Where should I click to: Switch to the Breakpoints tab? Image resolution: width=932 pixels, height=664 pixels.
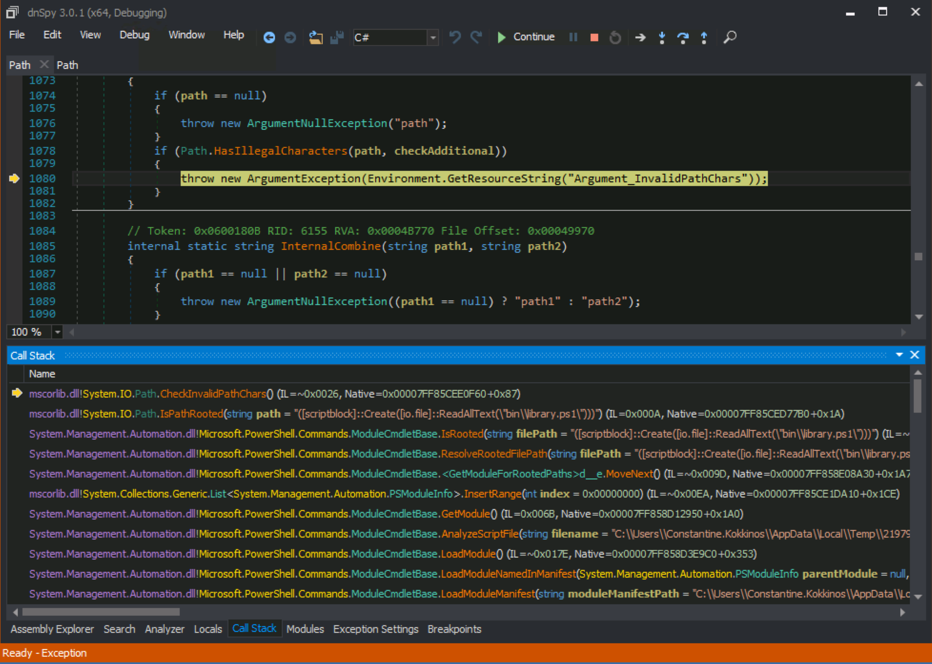(x=454, y=629)
